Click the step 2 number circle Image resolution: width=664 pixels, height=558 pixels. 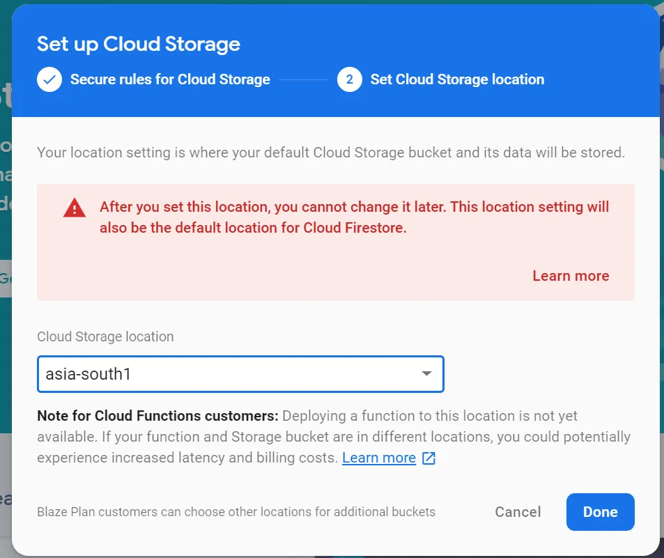[x=349, y=79]
